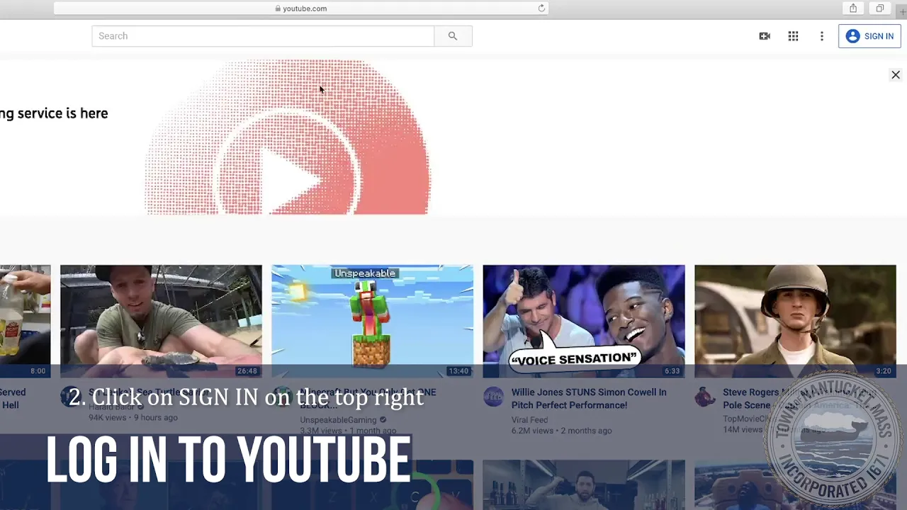
Task: Open the UnspeakableGaming channel link
Action: click(338, 420)
